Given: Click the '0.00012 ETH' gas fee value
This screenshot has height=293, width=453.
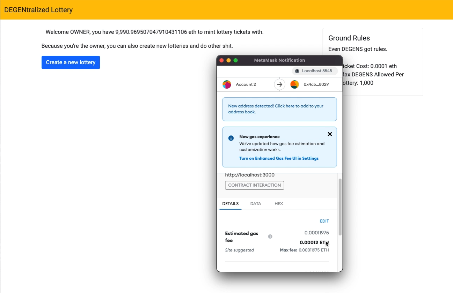Looking at the screenshot, I should 314,242.
